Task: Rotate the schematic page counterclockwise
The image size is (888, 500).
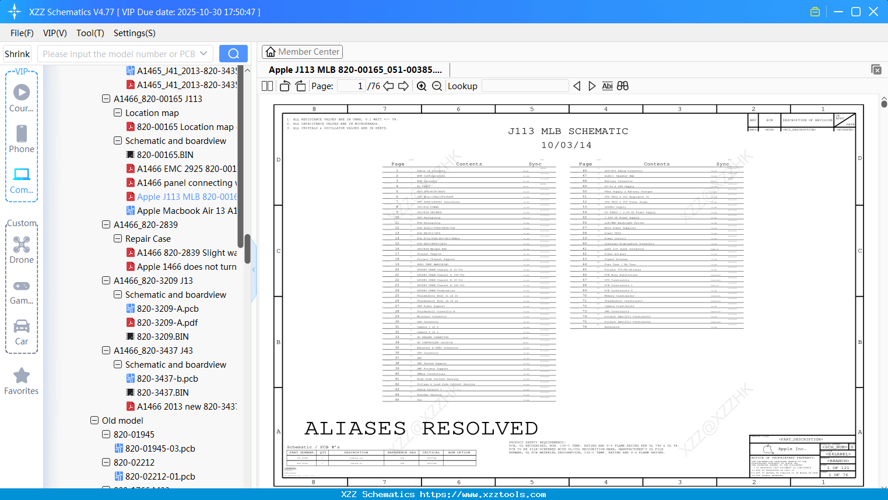Action: [x=285, y=86]
